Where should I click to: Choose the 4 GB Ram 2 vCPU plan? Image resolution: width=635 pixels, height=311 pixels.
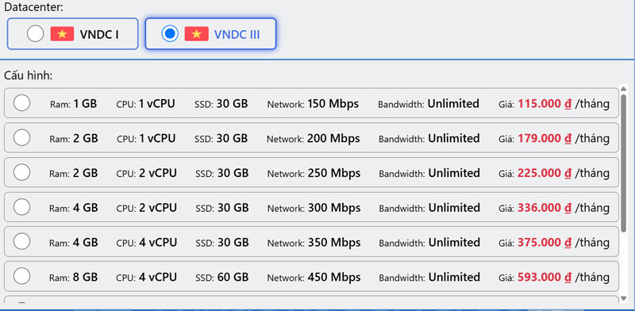[21, 207]
